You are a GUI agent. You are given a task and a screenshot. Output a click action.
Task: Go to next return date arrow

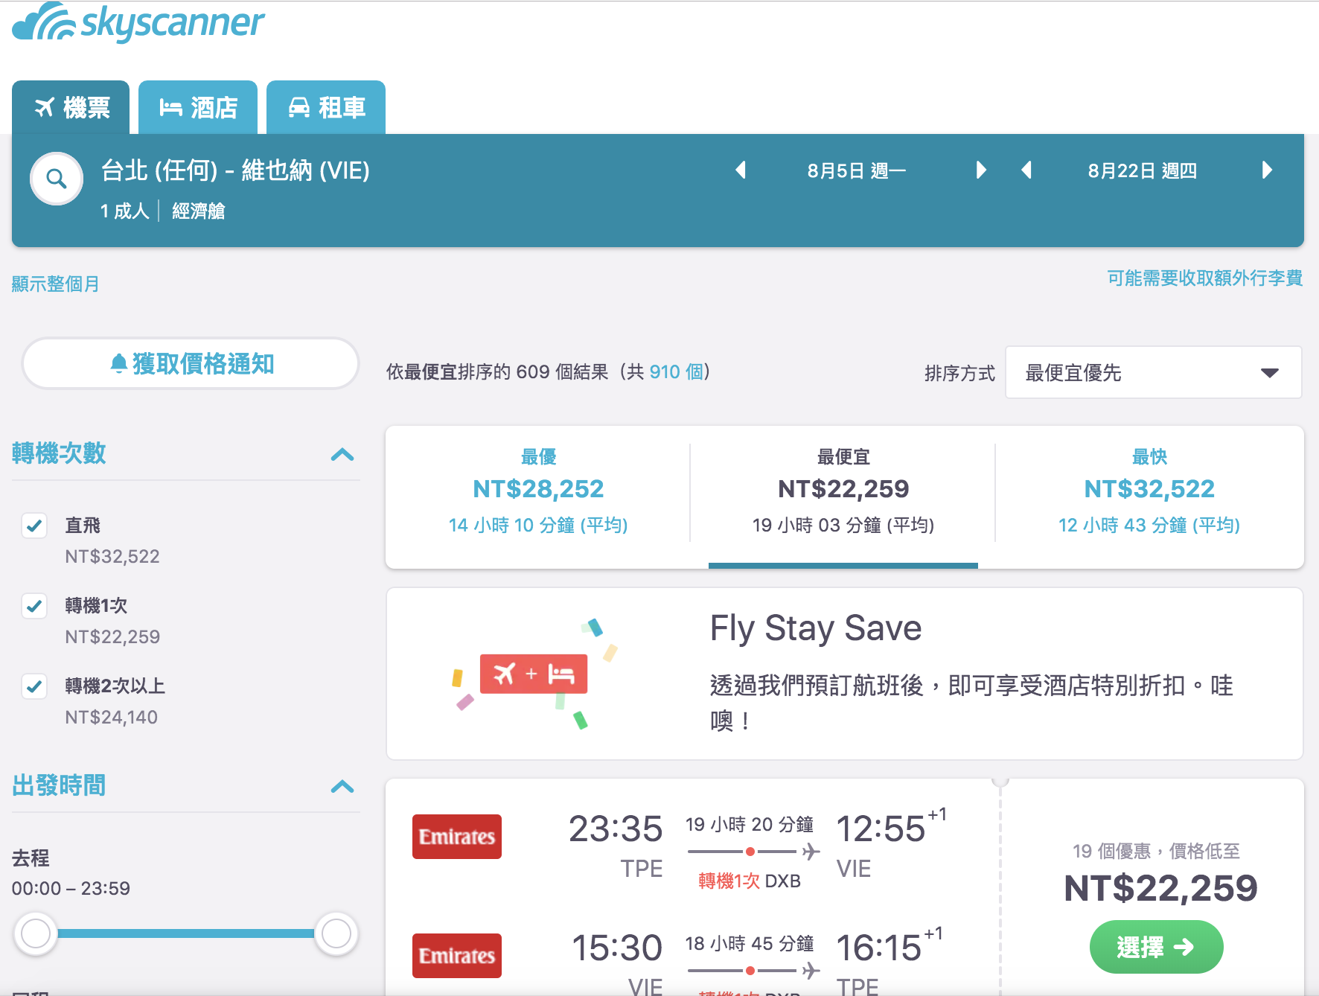point(1267,170)
